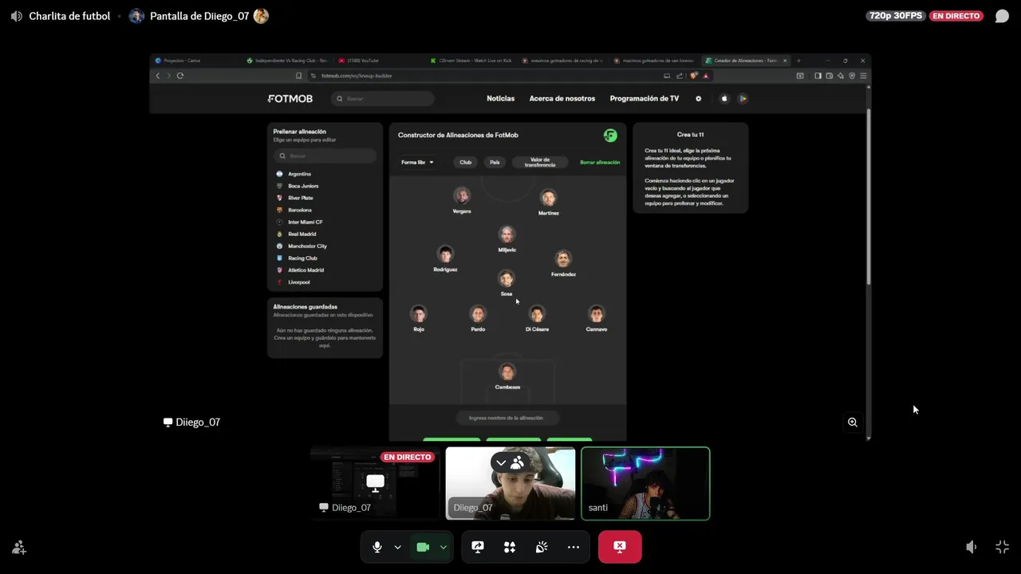Viewport: 1021px width, 574px height.
Task: Click the team search field in Prellenar alineación
Action: pyautogui.click(x=325, y=156)
